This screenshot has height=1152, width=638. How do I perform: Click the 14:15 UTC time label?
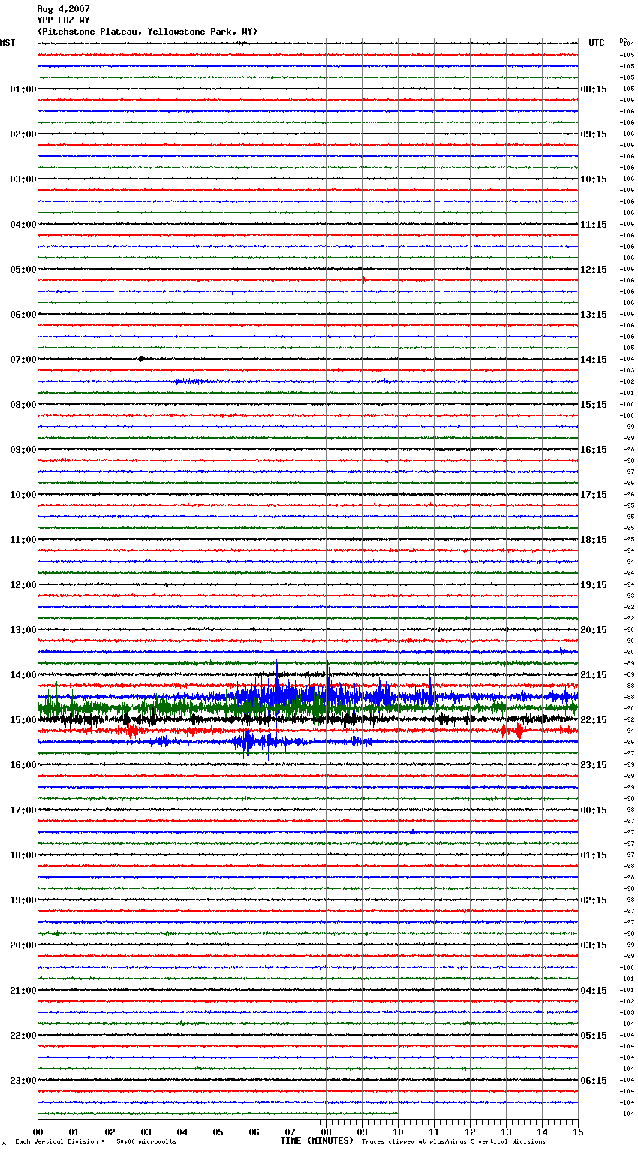[x=594, y=360]
